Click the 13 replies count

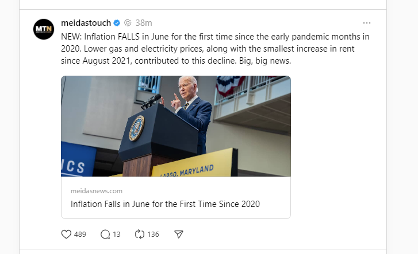coord(117,234)
